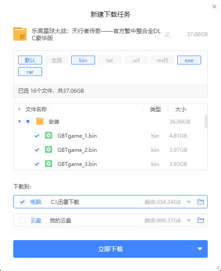Click 3.97GB size value

(x=178, y=150)
